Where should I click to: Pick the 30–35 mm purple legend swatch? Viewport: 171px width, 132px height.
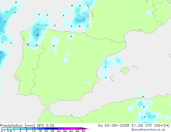60,128
